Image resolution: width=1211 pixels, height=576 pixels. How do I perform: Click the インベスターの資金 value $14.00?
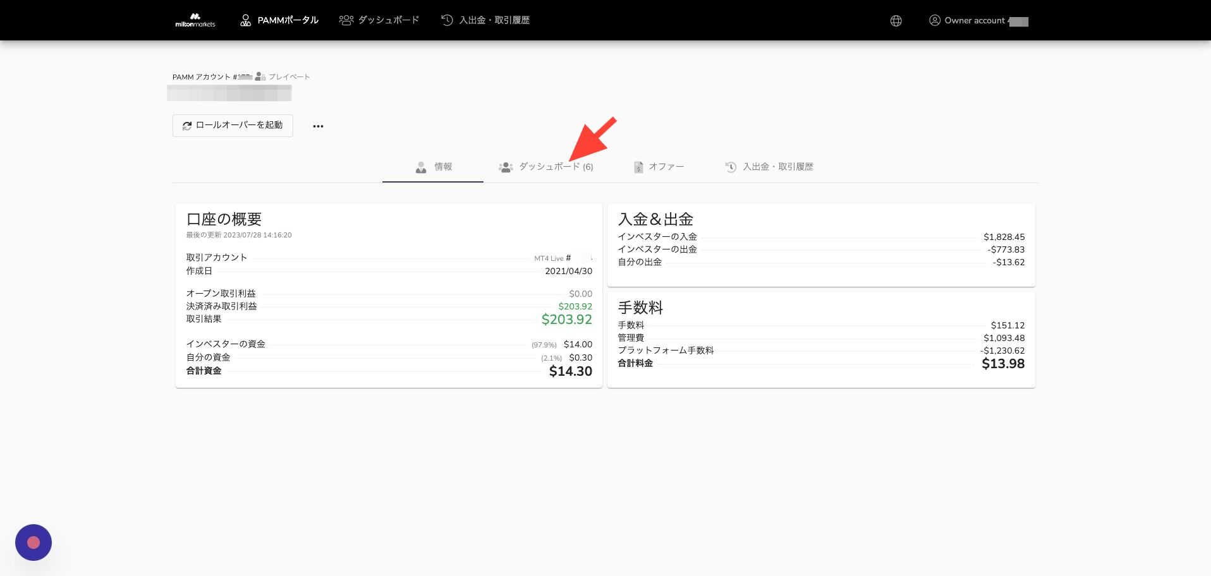(578, 344)
